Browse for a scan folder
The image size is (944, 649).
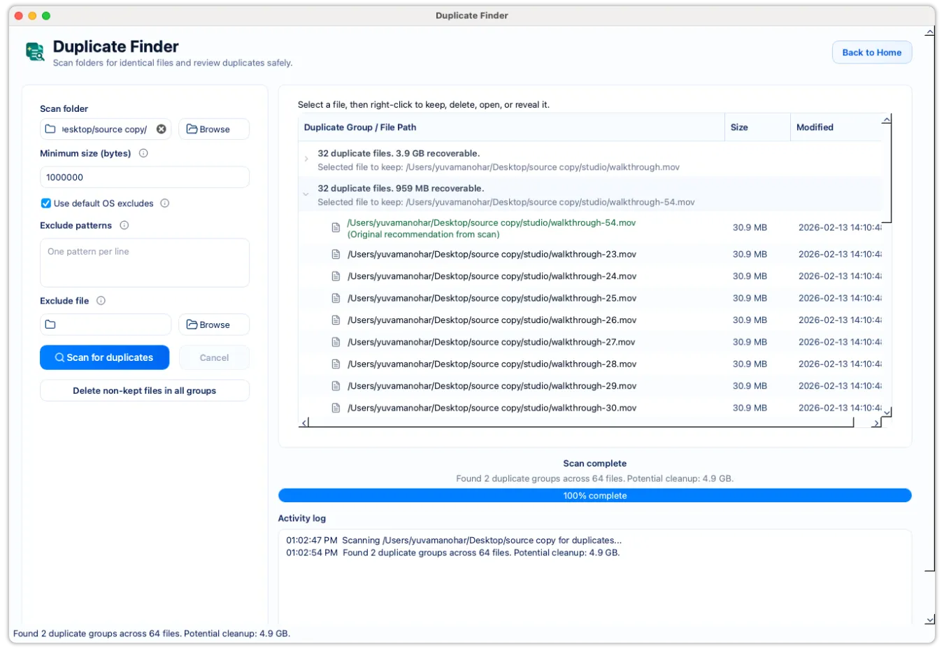point(214,129)
